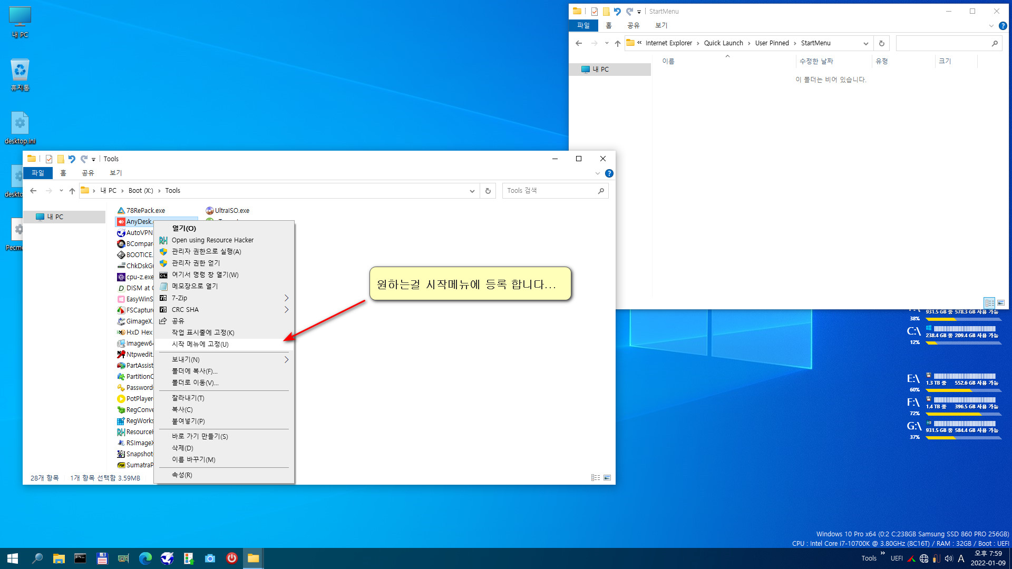Choose Open using Resource Hacker
Screen dimensions: 1012x569
(223, 240)
